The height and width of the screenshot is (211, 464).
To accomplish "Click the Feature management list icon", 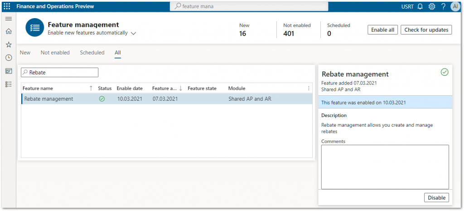I will click(x=35, y=27).
